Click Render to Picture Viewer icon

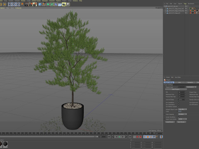[31, 5]
